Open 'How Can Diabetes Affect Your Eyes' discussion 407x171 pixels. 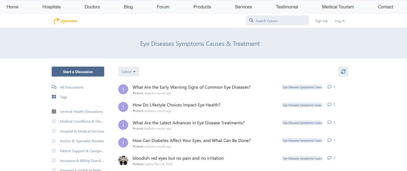[x=192, y=140]
